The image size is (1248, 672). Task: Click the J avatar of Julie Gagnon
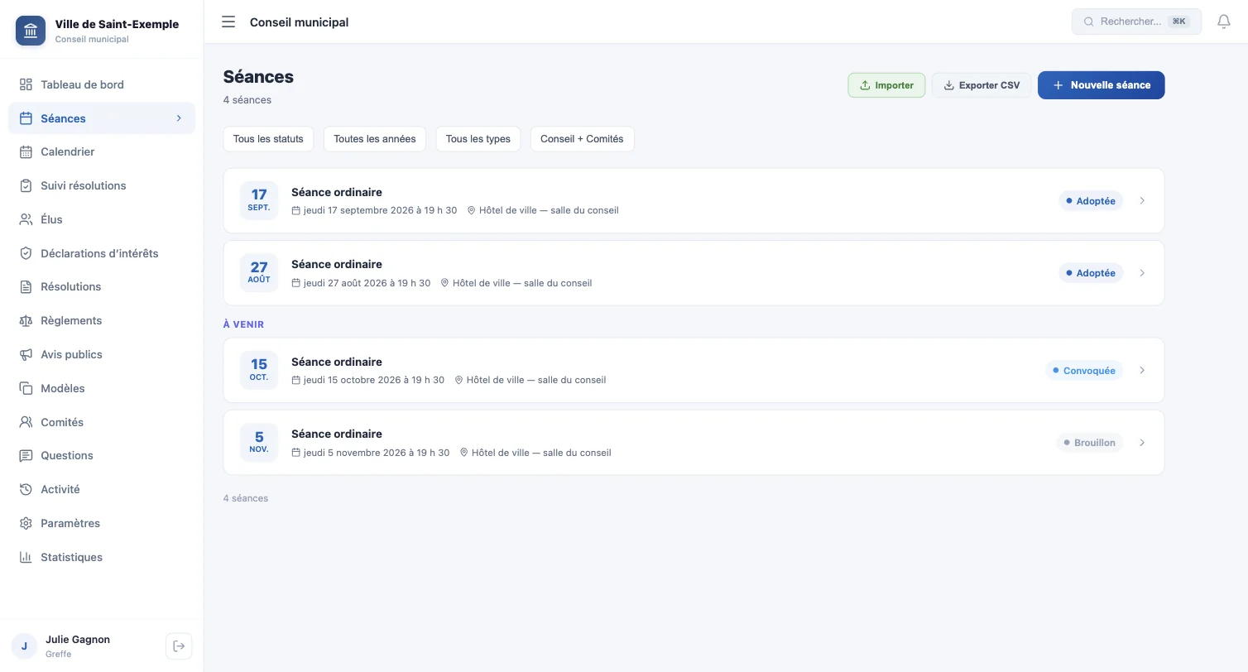(x=24, y=646)
